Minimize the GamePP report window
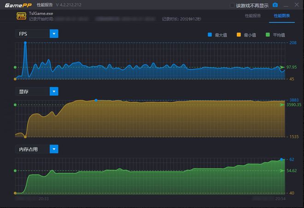The width and height of the screenshot is (304, 208). tap(286, 5)
